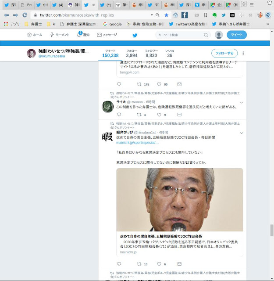This screenshot has height=281, width=274.
Task: Open the mainichi.jp/sportsspecial link
Action: click(138, 143)
